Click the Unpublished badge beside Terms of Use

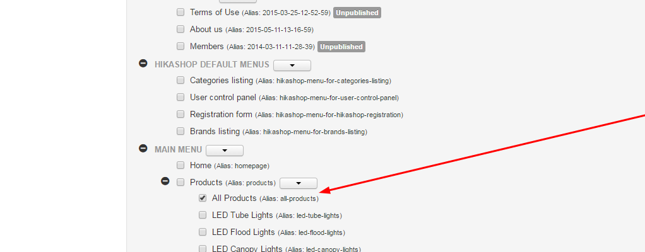click(357, 13)
